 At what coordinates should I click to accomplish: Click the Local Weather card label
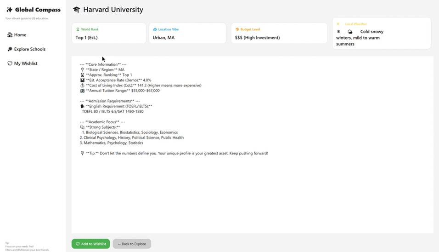[x=356, y=24]
